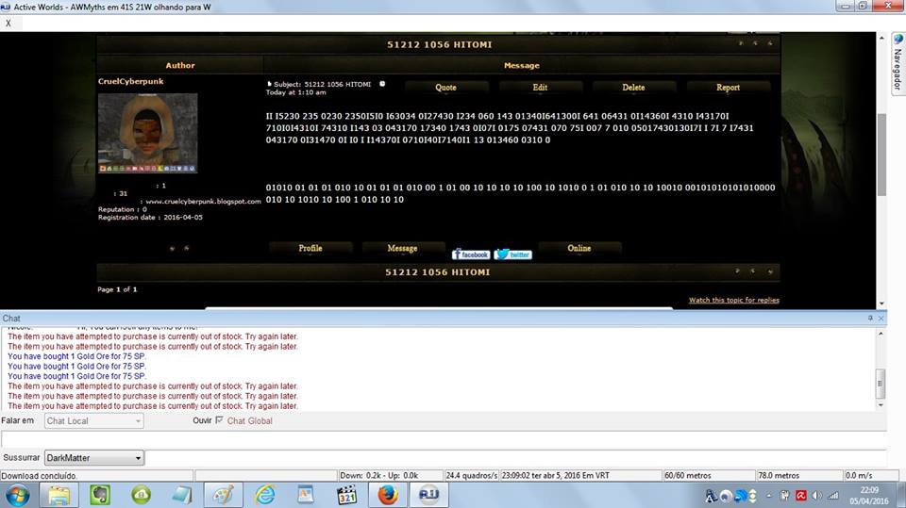This screenshot has height=508, width=906.
Task: Click Author column header
Action: tap(180, 65)
